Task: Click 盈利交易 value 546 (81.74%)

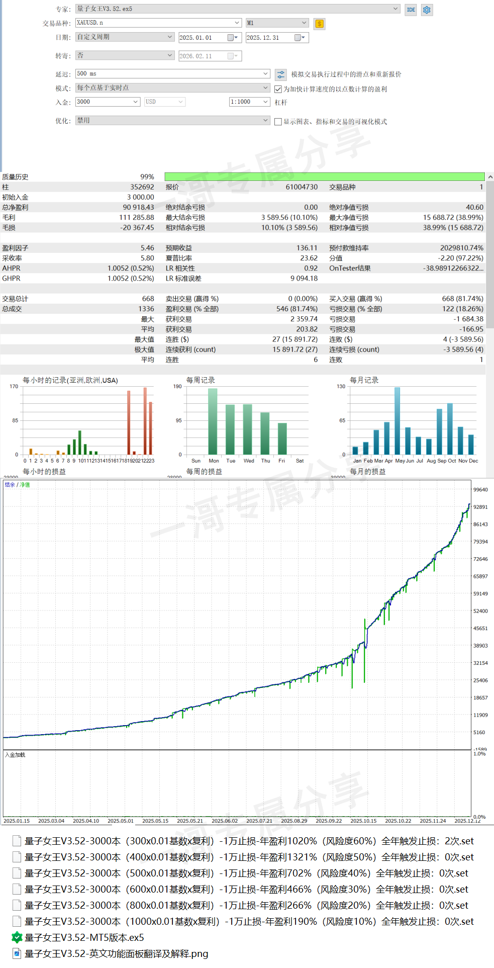Action: (297, 309)
